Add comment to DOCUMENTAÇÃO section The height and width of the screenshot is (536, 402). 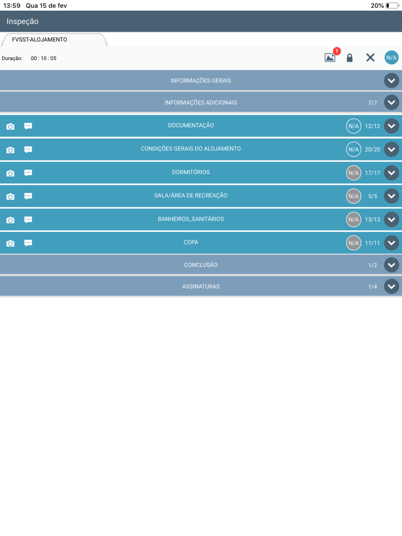(x=28, y=126)
